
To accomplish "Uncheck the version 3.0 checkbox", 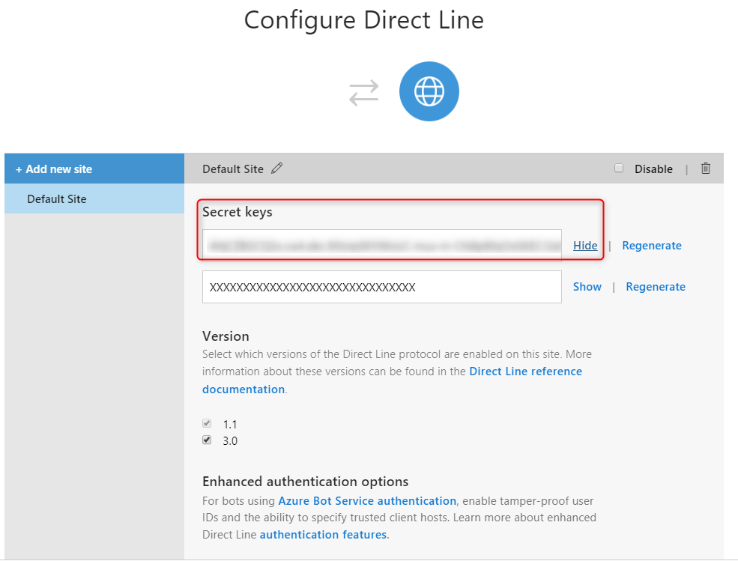I will point(207,440).
